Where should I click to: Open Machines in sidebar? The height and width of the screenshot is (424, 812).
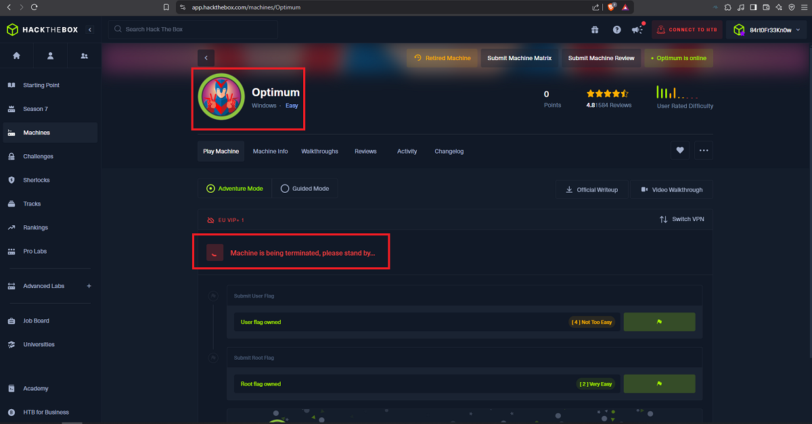[x=50, y=133]
